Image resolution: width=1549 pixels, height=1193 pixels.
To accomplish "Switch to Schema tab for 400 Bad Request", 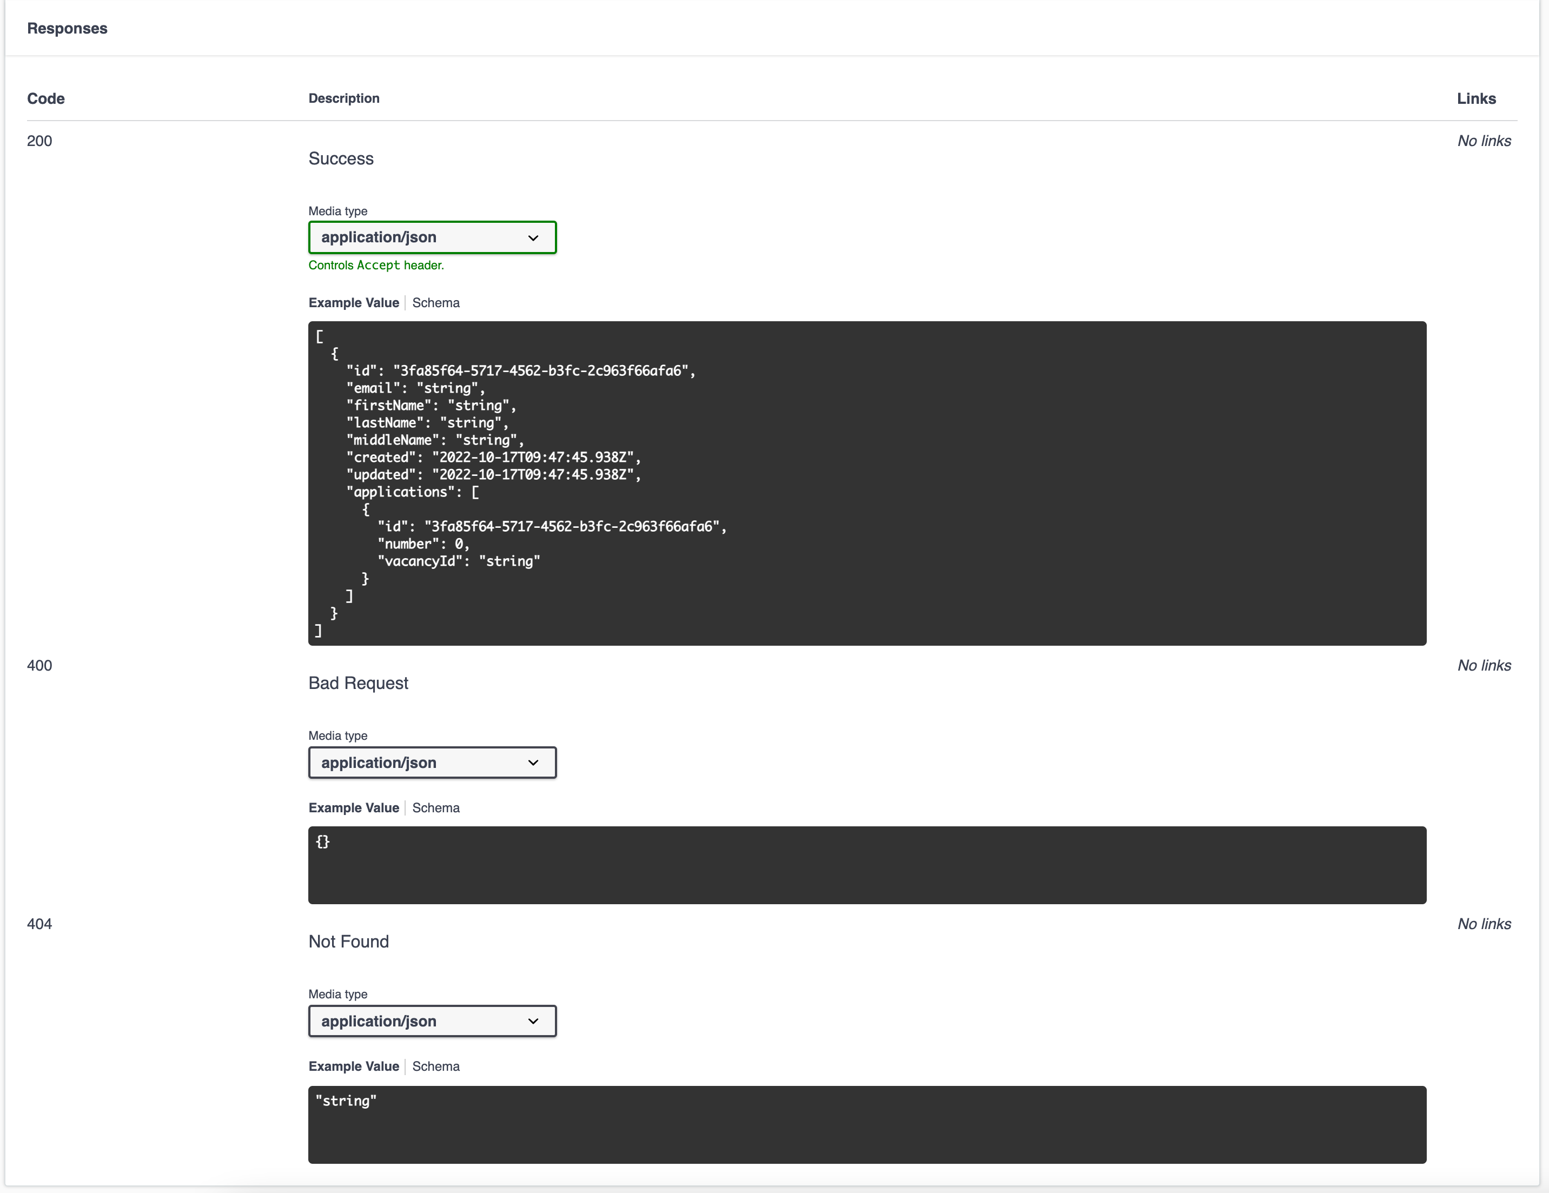I will click(x=435, y=808).
